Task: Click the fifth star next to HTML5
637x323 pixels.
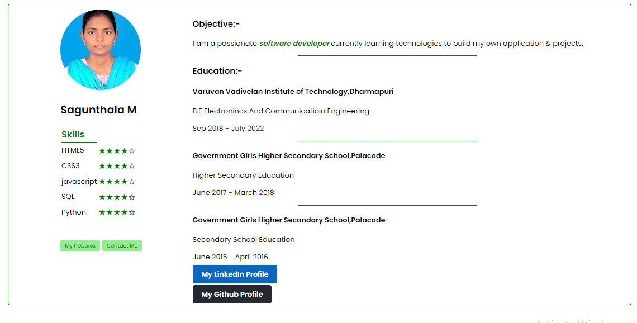Action: coord(132,150)
